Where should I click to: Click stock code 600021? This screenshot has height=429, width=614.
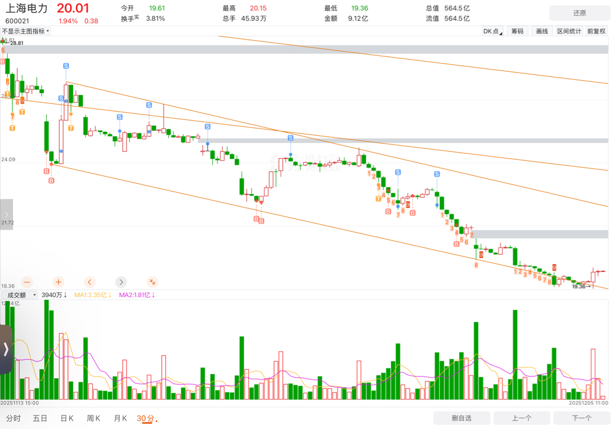click(17, 21)
